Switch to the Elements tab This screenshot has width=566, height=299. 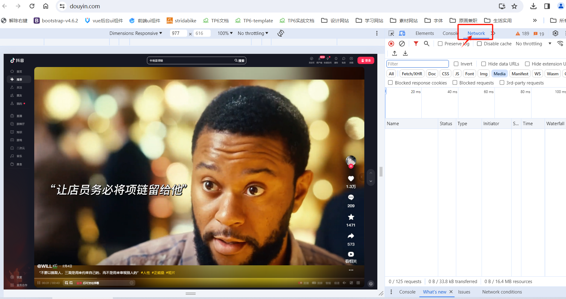[425, 33]
